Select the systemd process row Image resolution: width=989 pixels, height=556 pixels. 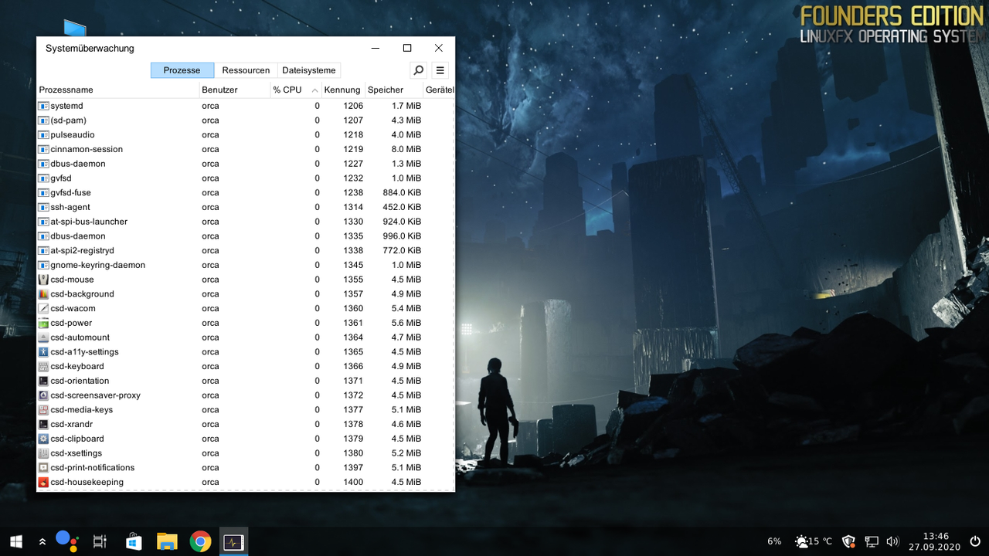246,106
